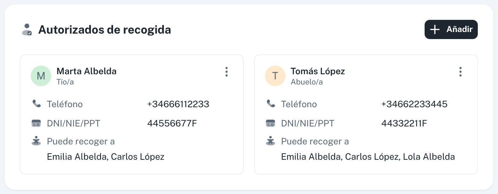
Task: Click the Marta Albelda name title
Action: (x=87, y=71)
